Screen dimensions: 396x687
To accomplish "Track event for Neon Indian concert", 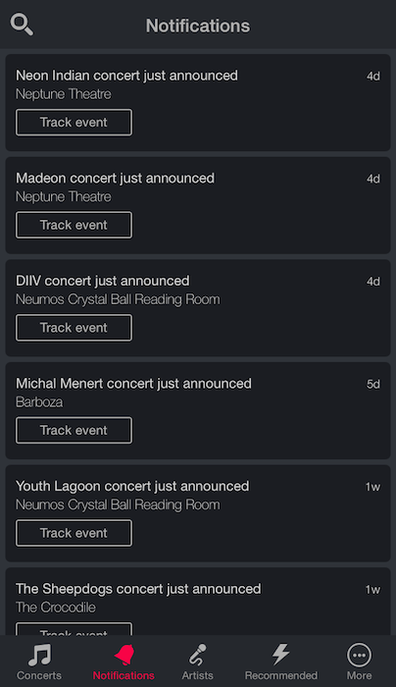I will pos(74,123).
